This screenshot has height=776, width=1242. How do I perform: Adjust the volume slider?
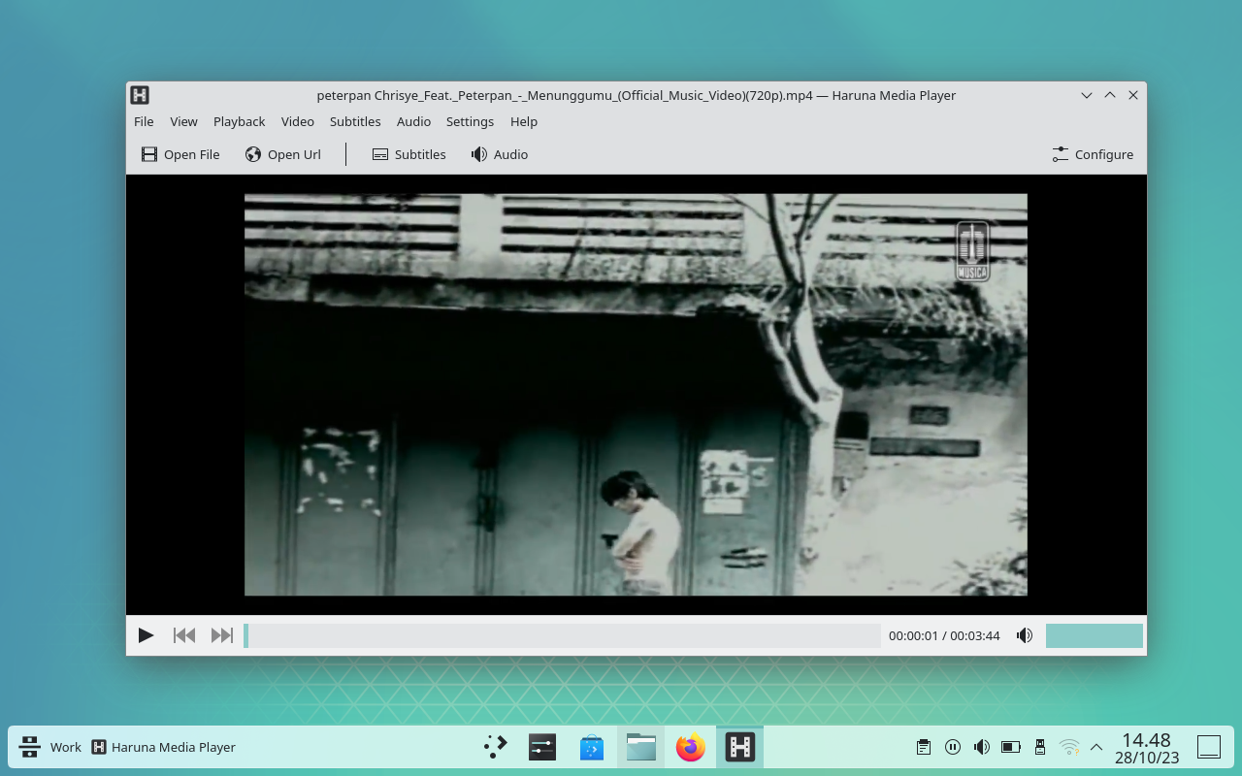[x=1094, y=635]
